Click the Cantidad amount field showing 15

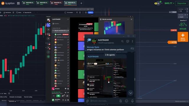pos(182,10)
